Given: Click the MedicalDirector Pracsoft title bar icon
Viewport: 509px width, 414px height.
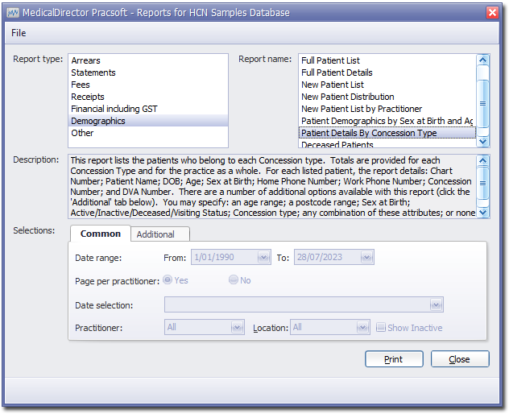Looking at the screenshot, I should tap(12, 13).
